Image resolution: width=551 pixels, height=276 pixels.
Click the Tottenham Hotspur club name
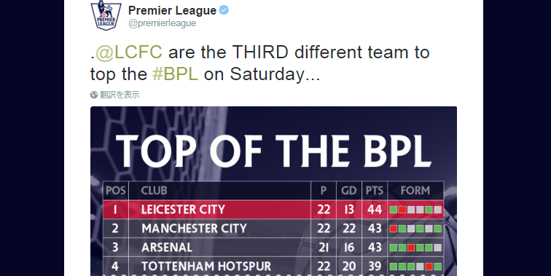click(206, 267)
